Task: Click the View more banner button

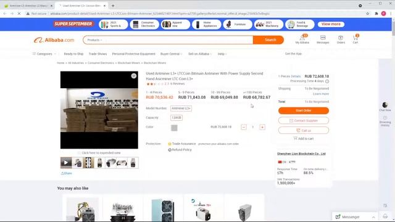Action: pos(331,24)
